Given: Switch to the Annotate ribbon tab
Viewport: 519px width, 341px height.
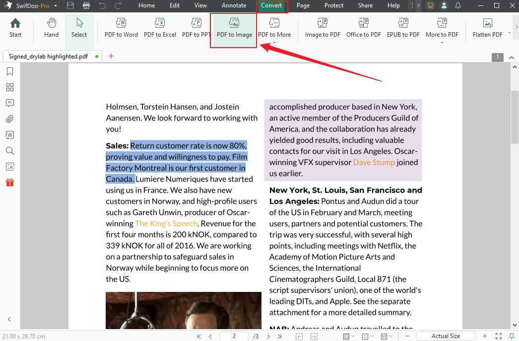Looking at the screenshot, I should 234,6.
